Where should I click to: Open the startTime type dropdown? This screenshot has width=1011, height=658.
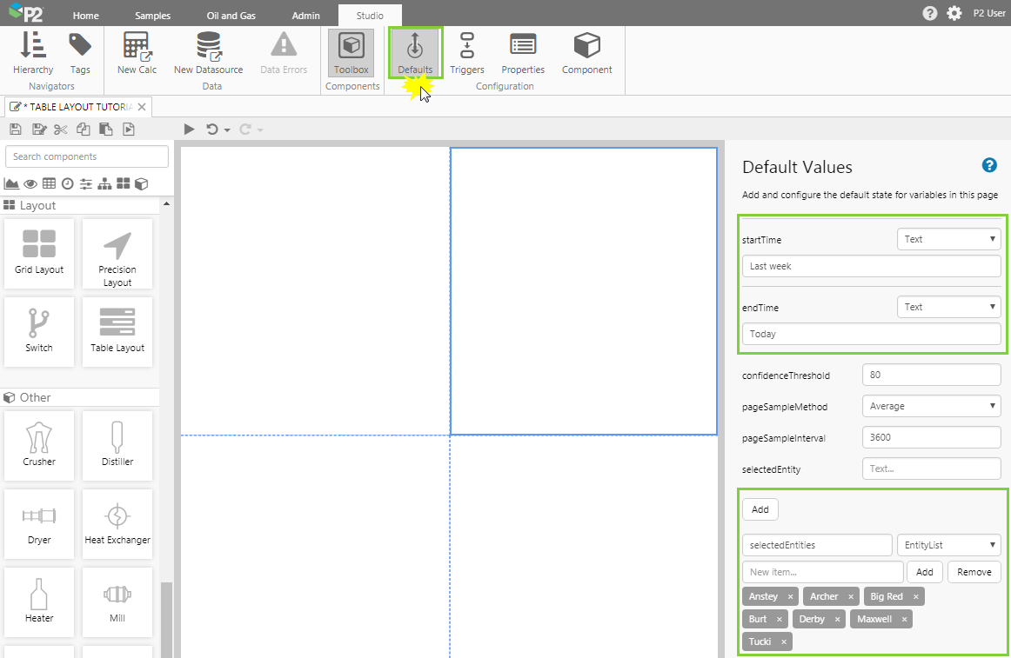pyautogui.click(x=948, y=239)
